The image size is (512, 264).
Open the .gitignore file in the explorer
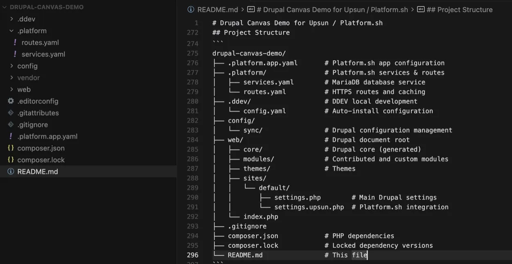pyautogui.click(x=32, y=125)
